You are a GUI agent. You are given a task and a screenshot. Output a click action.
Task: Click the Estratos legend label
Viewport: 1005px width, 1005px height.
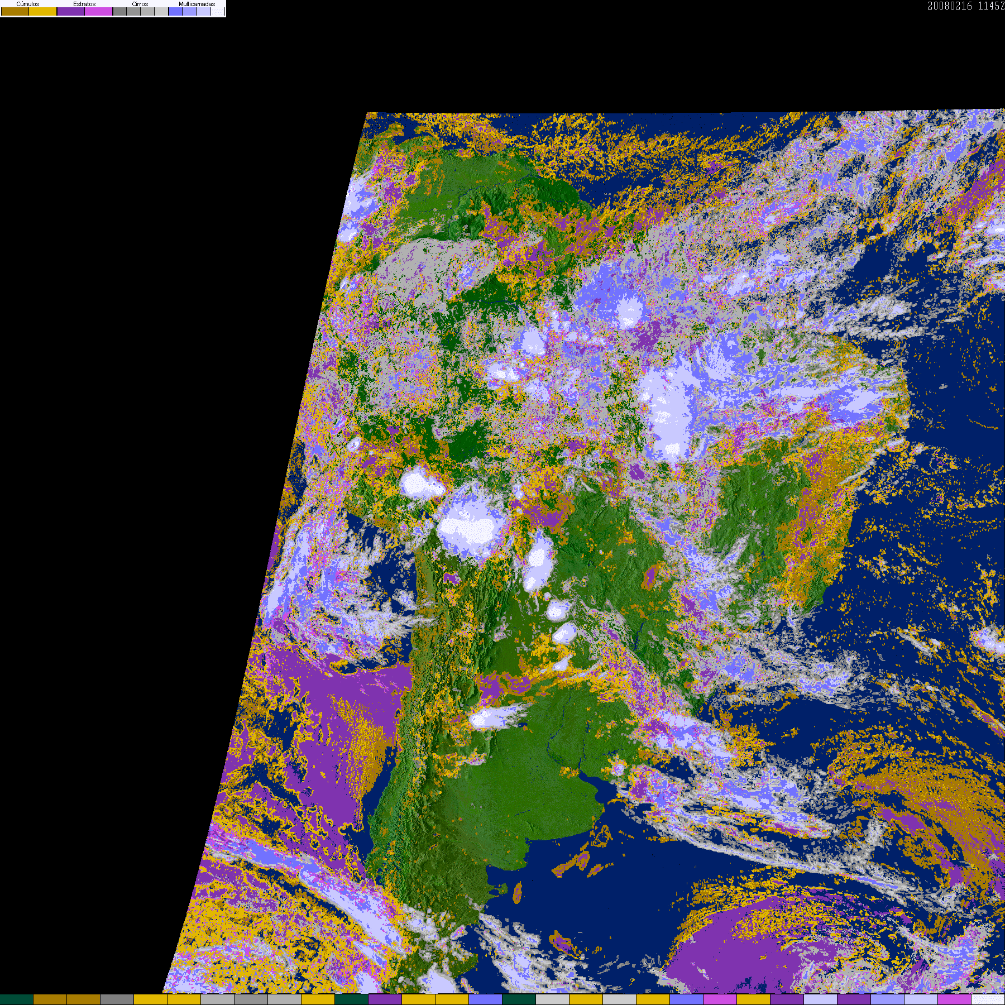[84, 4]
